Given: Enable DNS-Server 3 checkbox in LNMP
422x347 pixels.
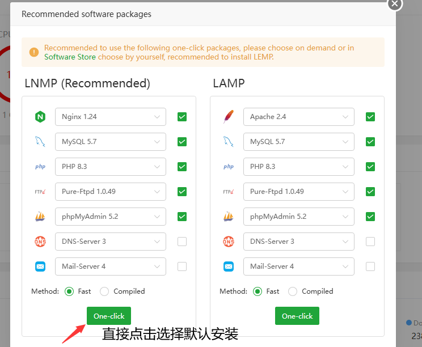Looking at the screenshot, I should tap(182, 242).
